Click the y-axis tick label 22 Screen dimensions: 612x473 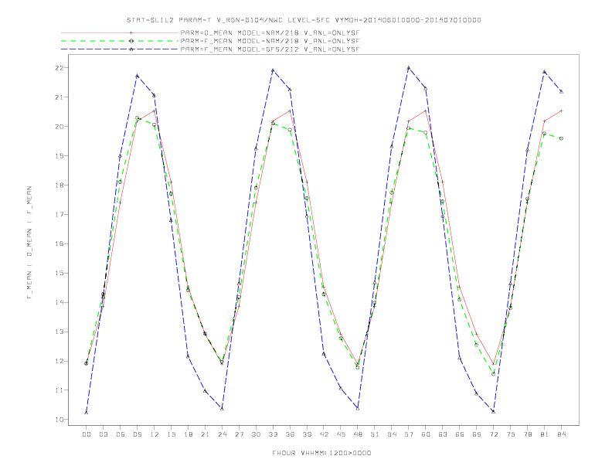(59, 68)
